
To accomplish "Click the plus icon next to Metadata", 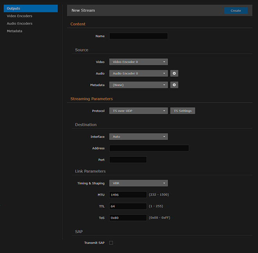I will (x=174, y=85).
